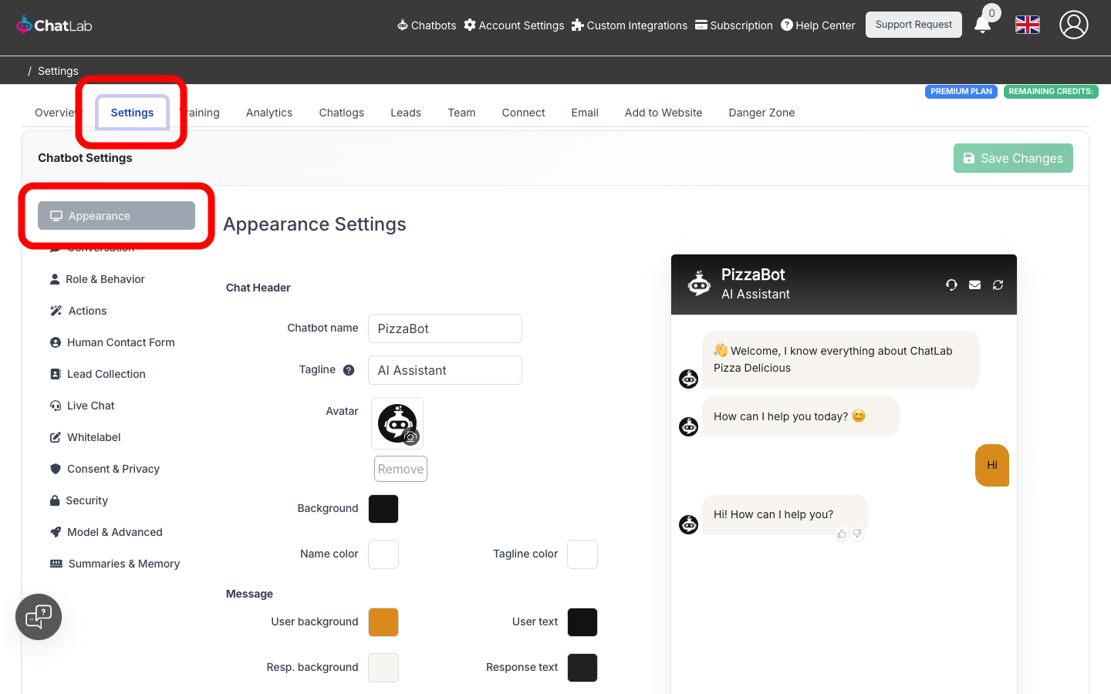Thumbs up the bot response
This screenshot has height=694, width=1111.
842,534
